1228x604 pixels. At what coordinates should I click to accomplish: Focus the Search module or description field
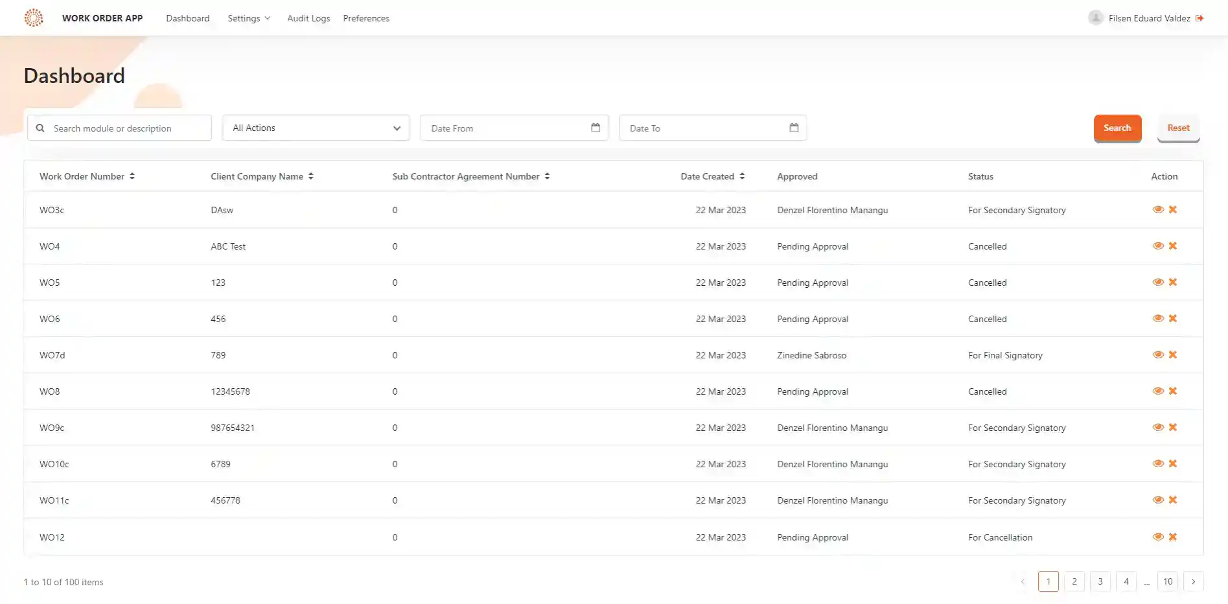point(119,128)
